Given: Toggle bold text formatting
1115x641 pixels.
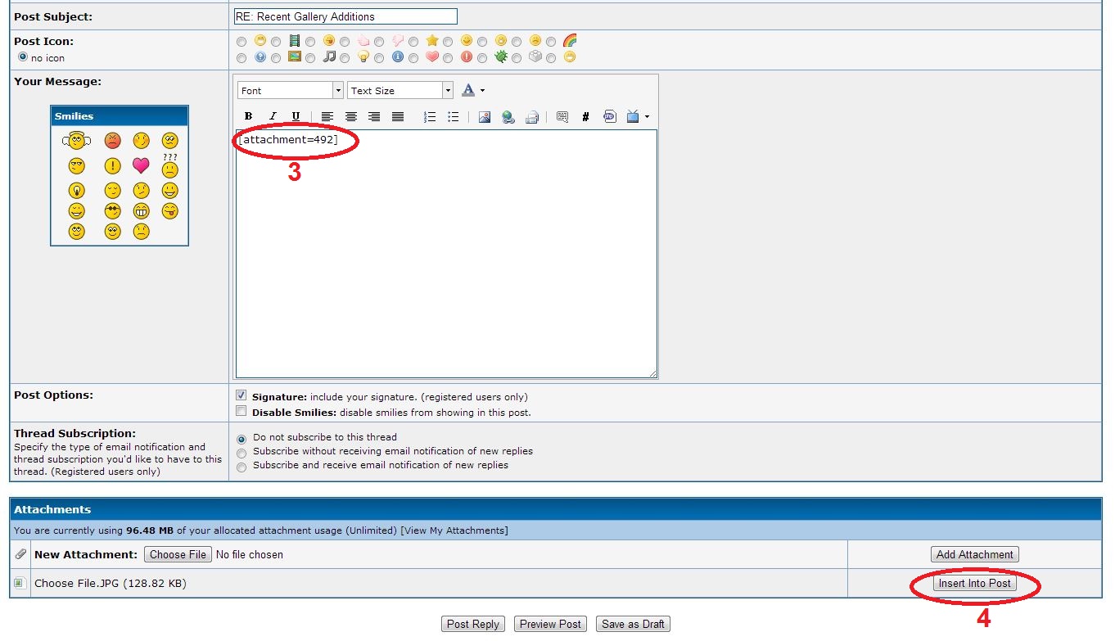Looking at the screenshot, I should coord(248,117).
